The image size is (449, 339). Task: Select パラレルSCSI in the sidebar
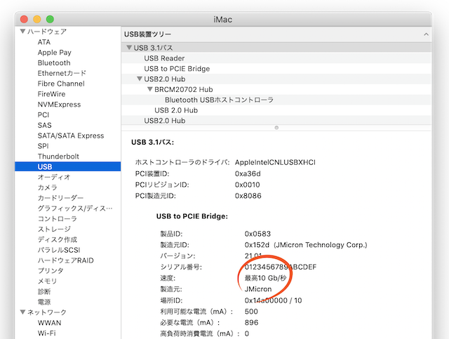coord(59,250)
